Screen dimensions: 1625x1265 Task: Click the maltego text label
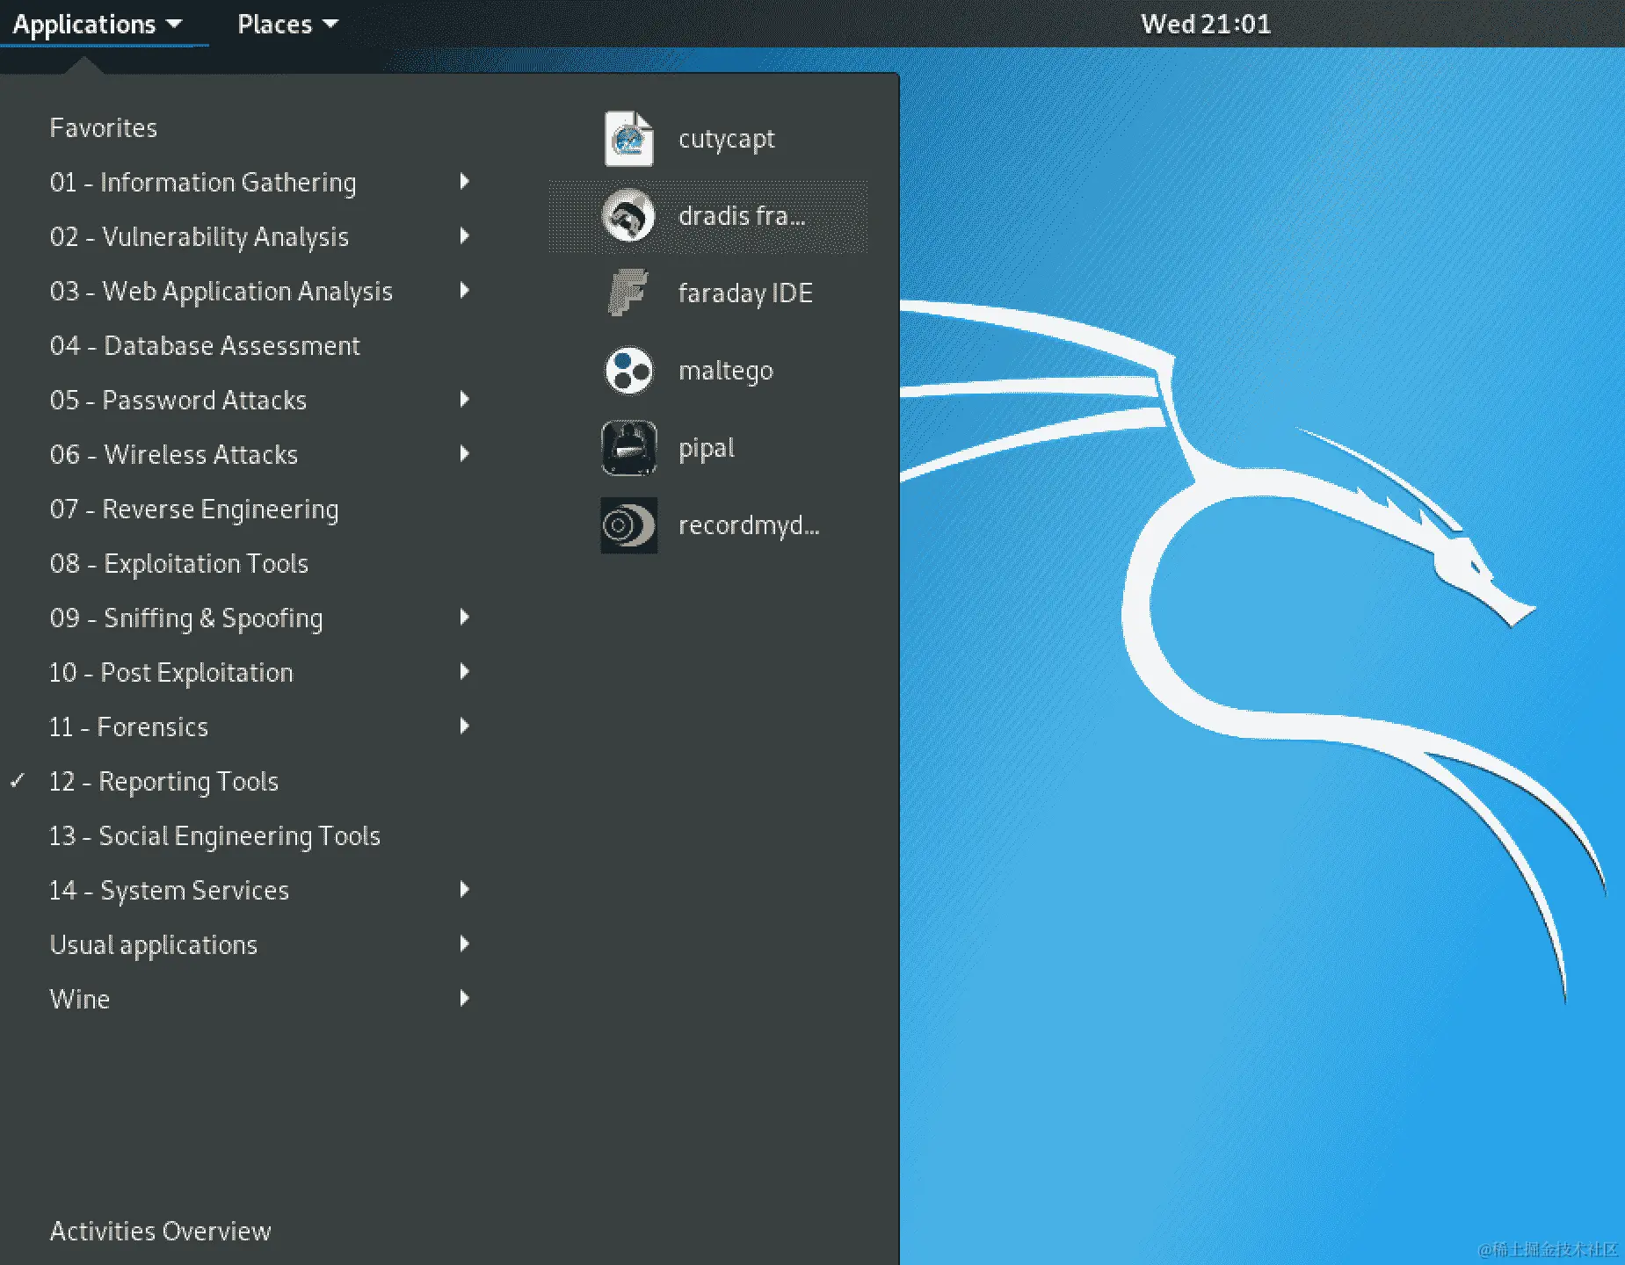[725, 371]
